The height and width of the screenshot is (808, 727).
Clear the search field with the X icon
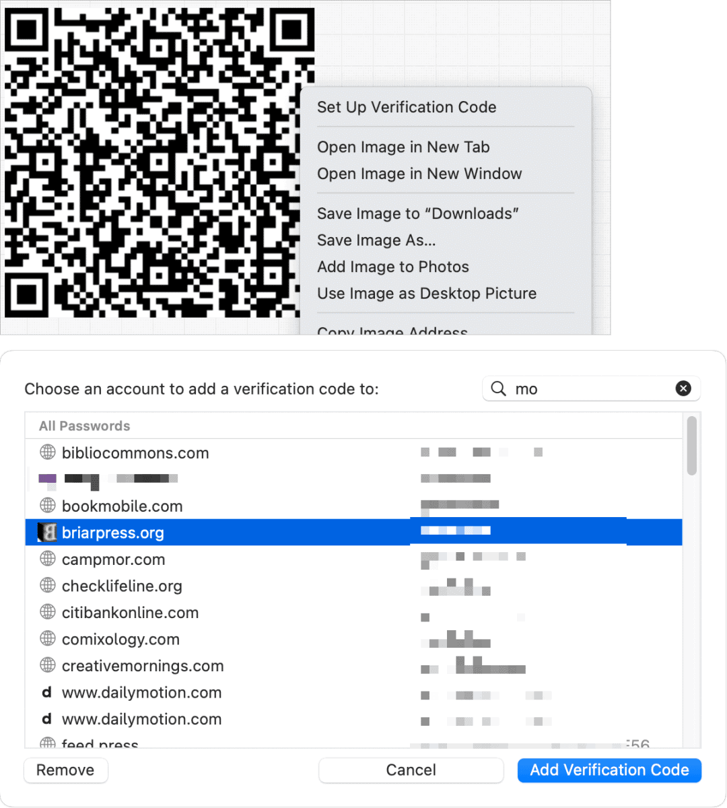pyautogui.click(x=683, y=389)
